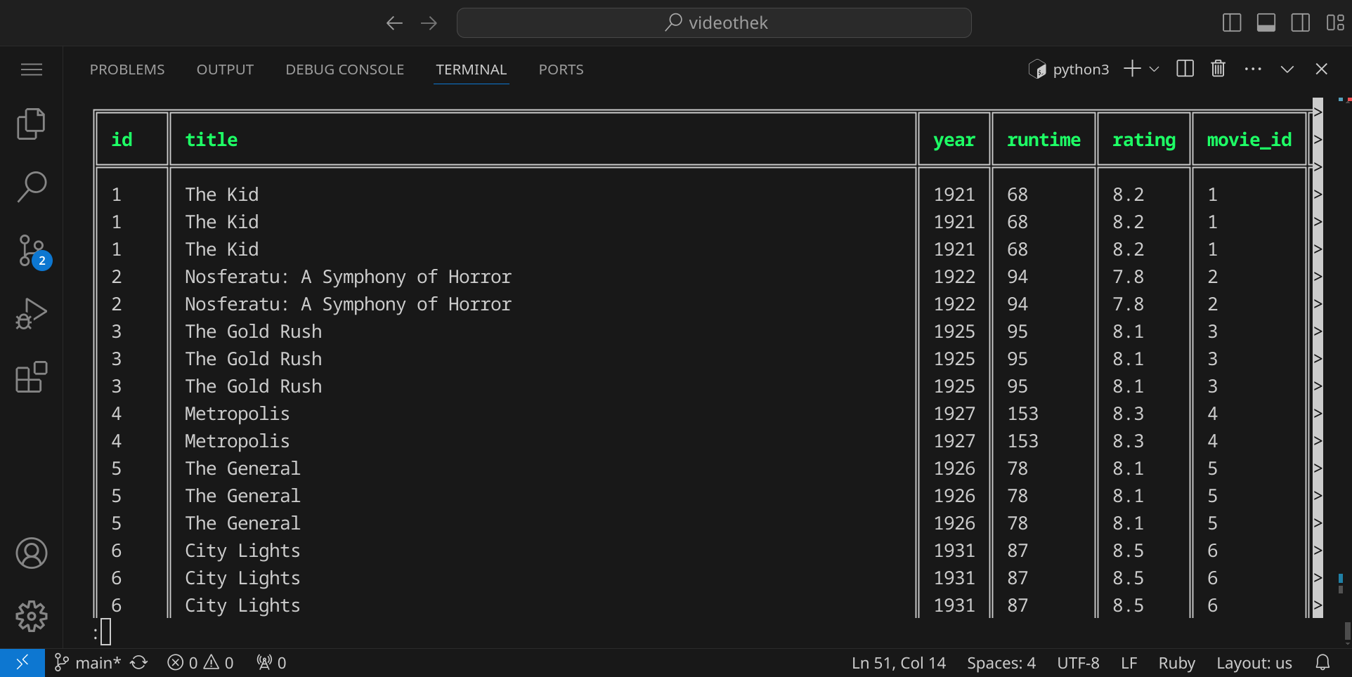Toggle the primary side bar layout

(1232, 23)
